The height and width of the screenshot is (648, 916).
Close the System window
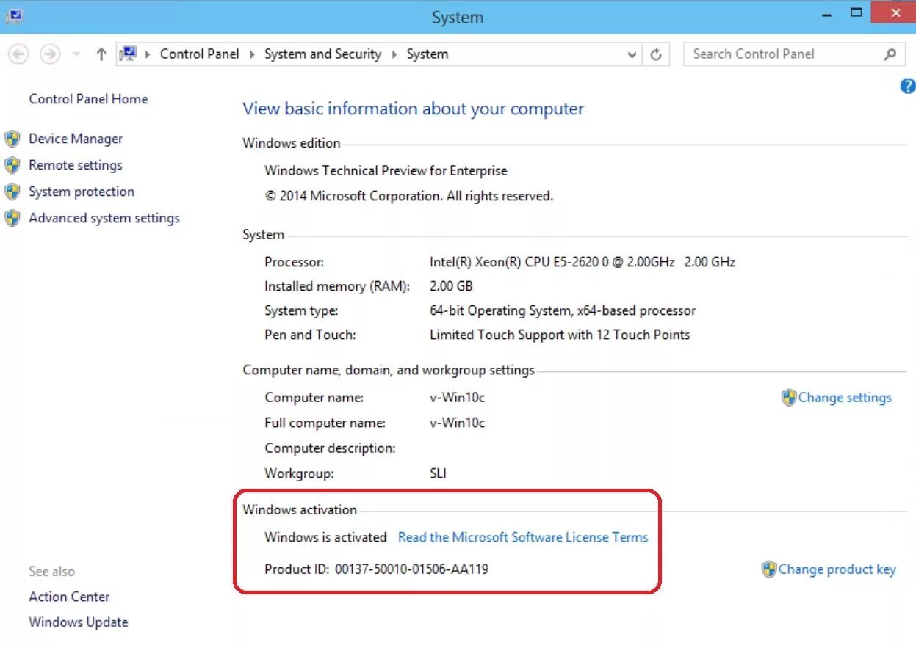click(x=895, y=13)
